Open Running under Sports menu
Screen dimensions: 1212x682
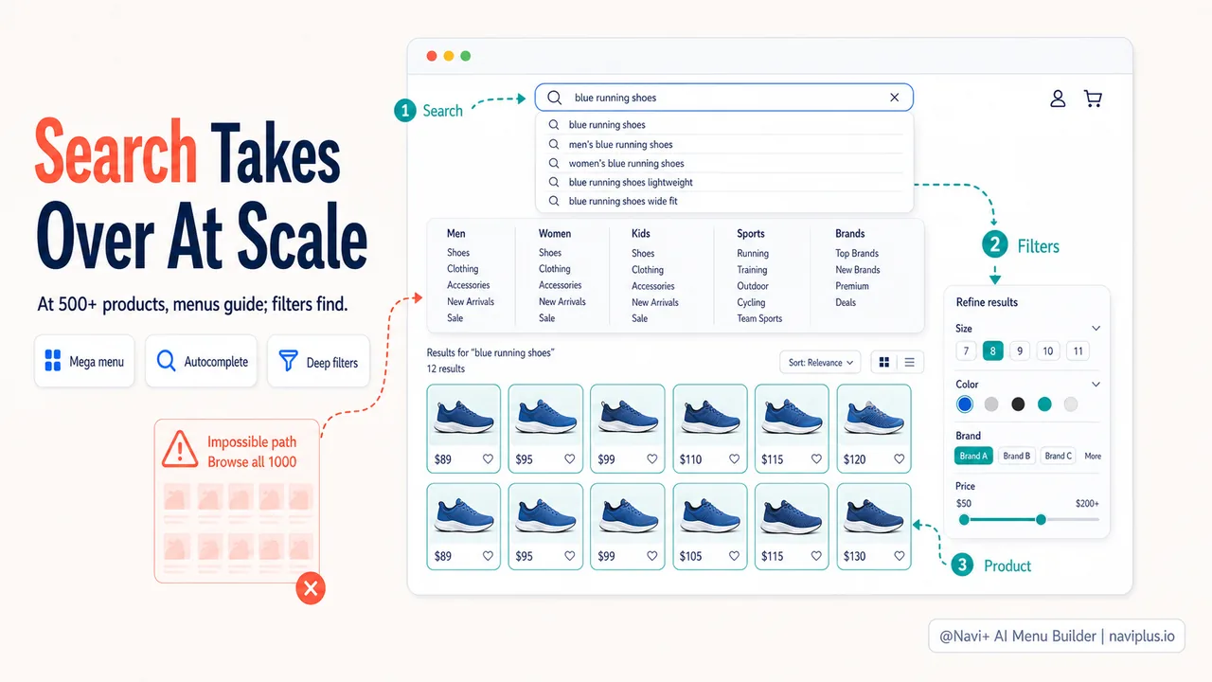pyautogui.click(x=753, y=254)
